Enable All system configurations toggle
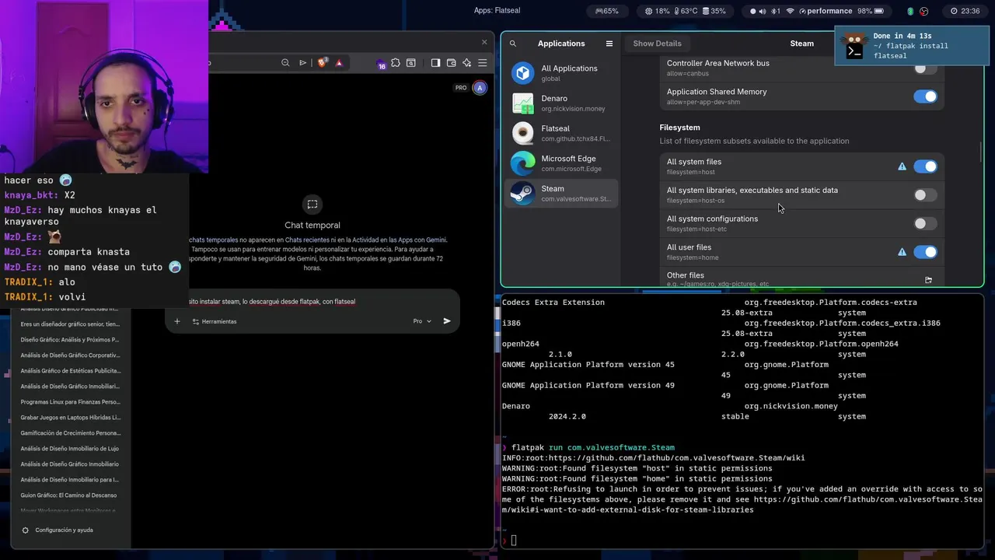Image resolution: width=995 pixels, height=560 pixels. point(925,224)
